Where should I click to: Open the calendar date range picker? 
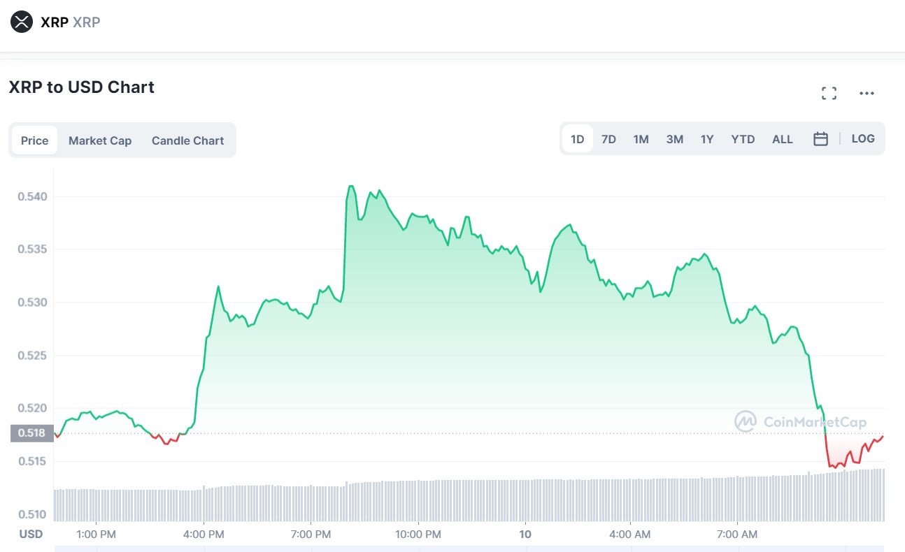820,139
